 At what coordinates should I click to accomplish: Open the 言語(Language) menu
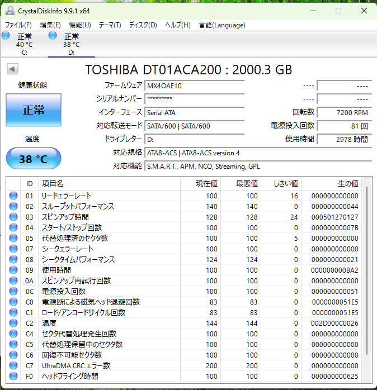[222, 25]
